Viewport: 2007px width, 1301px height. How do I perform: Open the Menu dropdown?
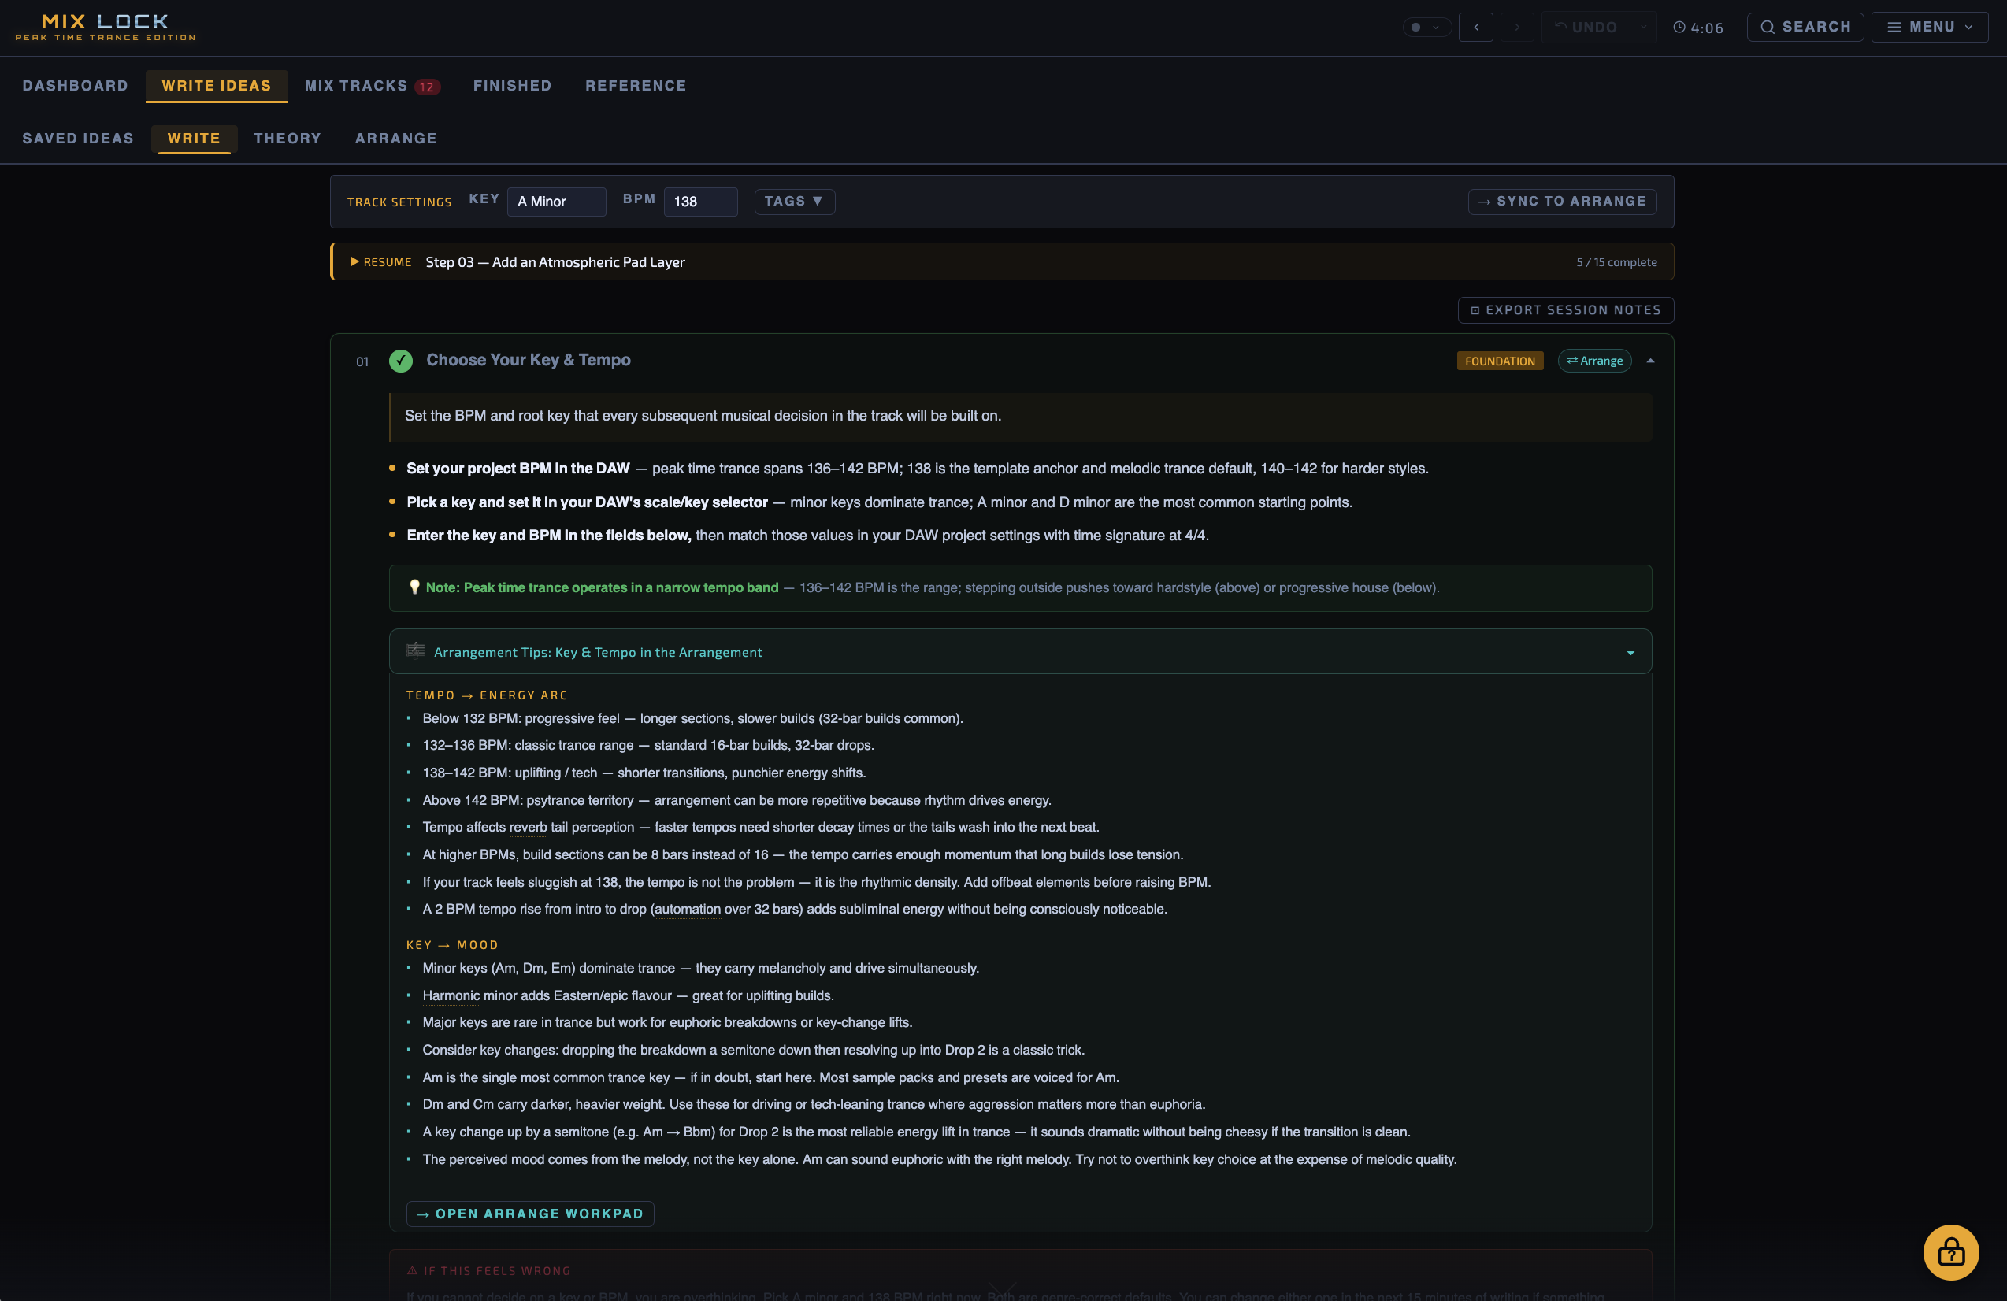tap(1930, 27)
